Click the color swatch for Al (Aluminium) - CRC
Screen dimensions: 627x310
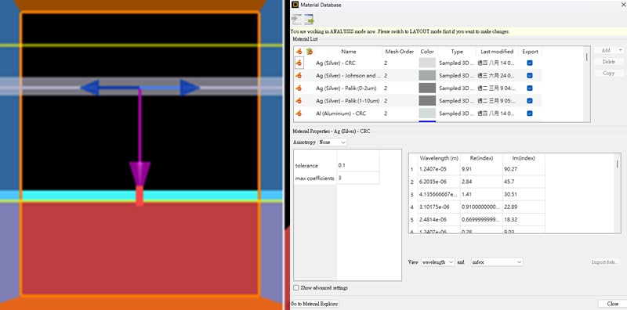coord(427,114)
